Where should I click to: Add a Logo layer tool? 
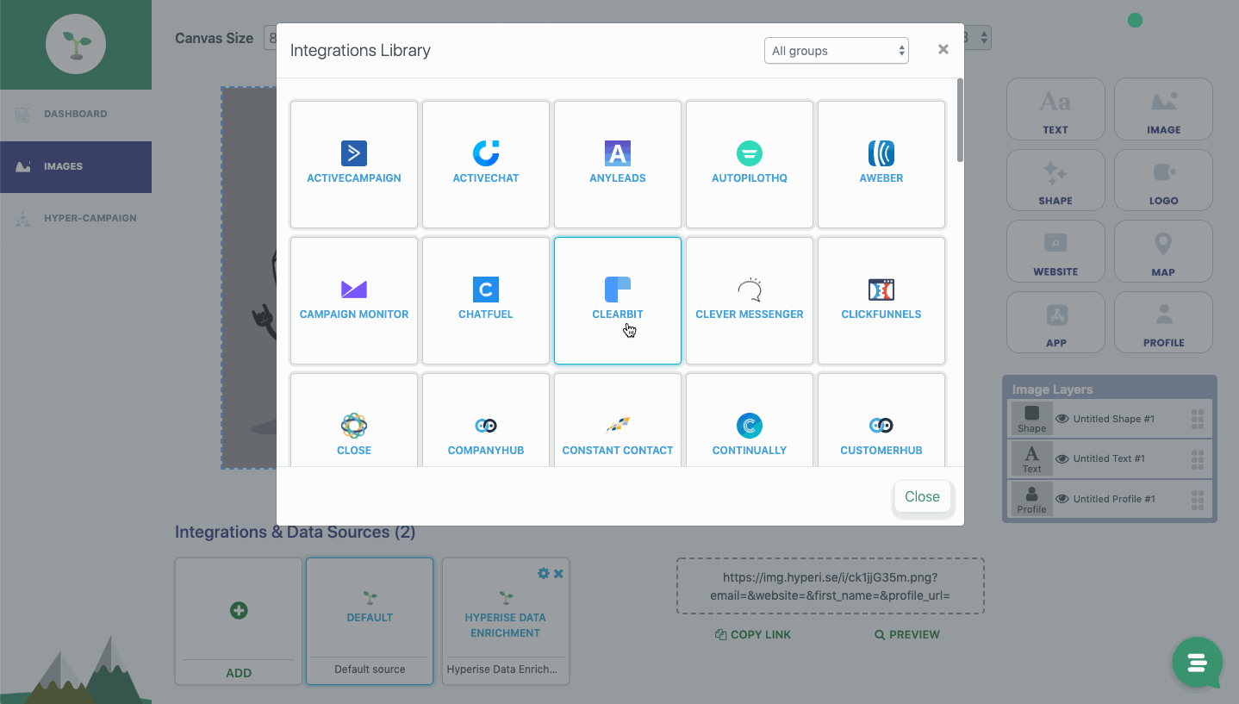pos(1163,180)
